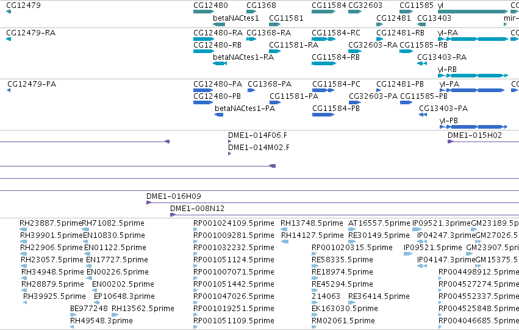Select the RP001051109.5prime EST
This screenshot has height=330, width=519.
point(195,327)
